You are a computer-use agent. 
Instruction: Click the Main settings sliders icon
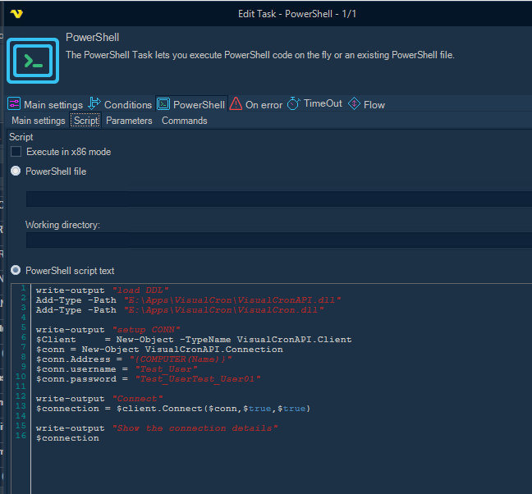click(14, 104)
